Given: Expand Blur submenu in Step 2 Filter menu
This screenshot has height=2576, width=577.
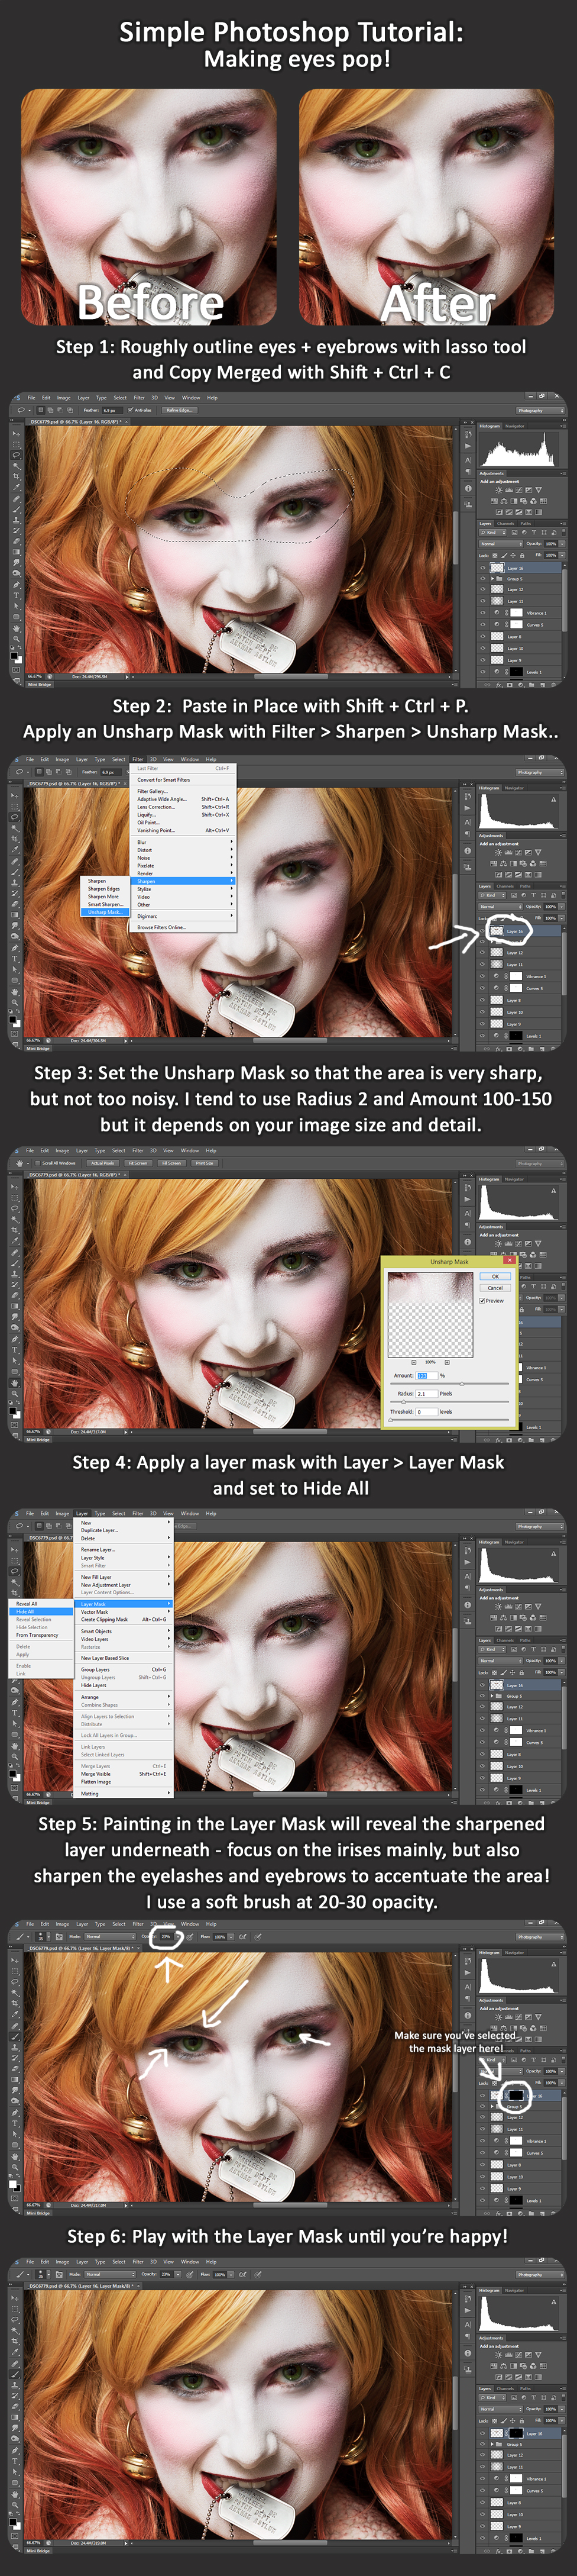Looking at the screenshot, I should tap(184, 842).
